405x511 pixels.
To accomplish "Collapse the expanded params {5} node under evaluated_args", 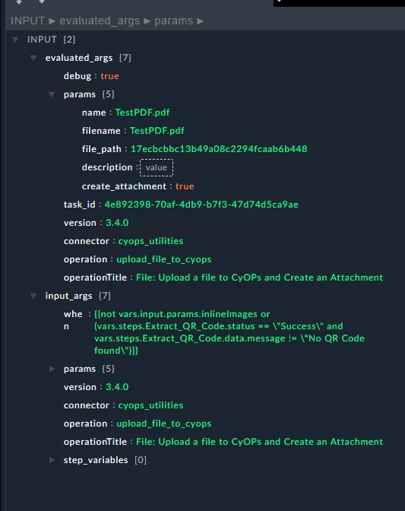I will point(52,94).
